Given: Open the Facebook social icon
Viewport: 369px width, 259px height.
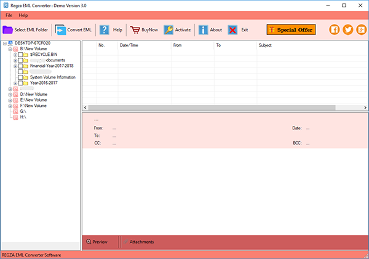Looking at the screenshot, I should (x=335, y=29).
